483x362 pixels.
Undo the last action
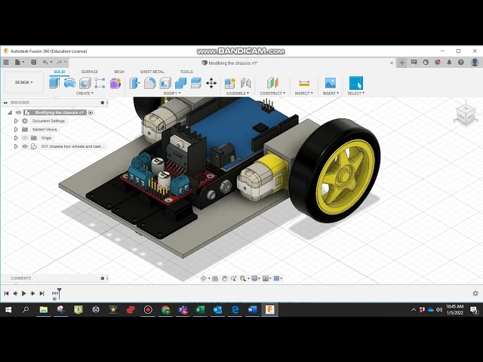click(45, 63)
